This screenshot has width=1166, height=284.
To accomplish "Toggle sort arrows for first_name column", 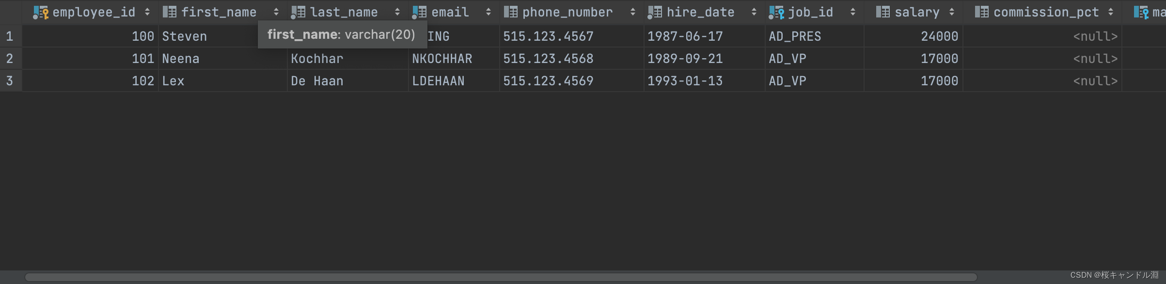I will click(276, 12).
